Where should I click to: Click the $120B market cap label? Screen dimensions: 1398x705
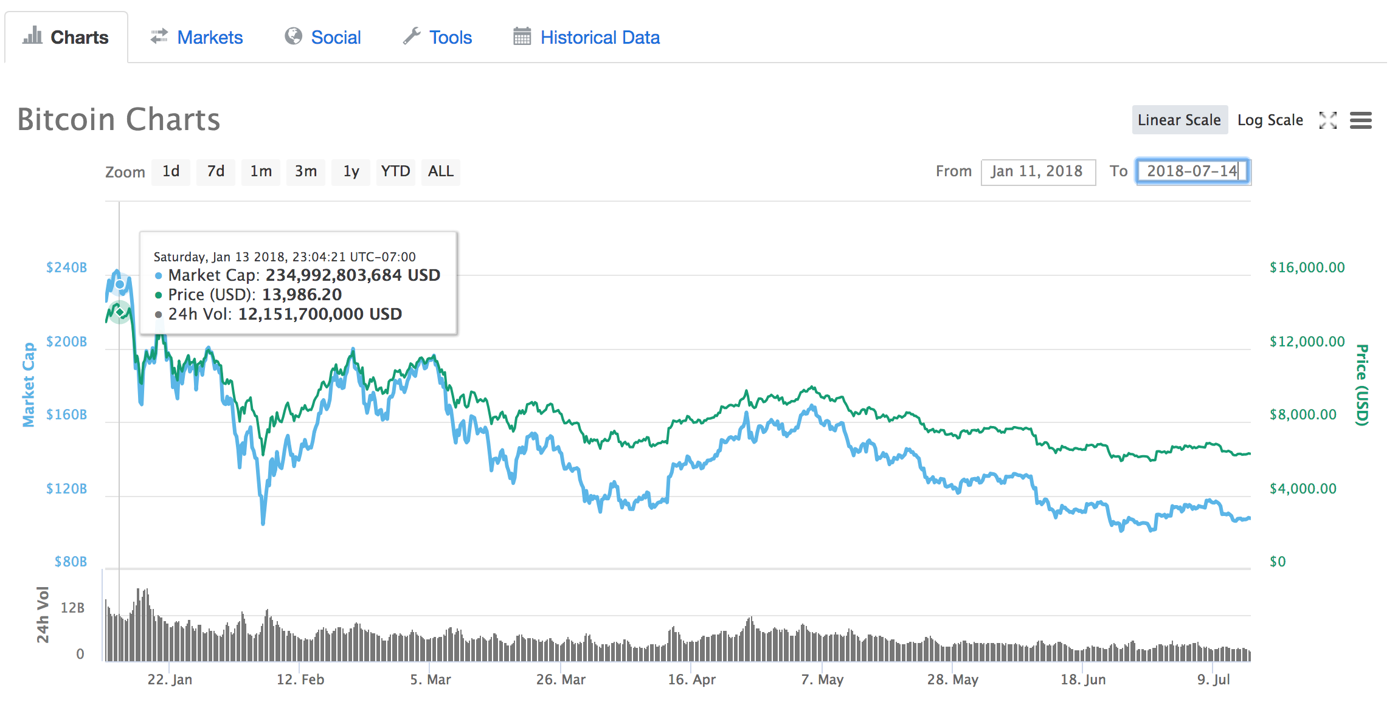(66, 489)
